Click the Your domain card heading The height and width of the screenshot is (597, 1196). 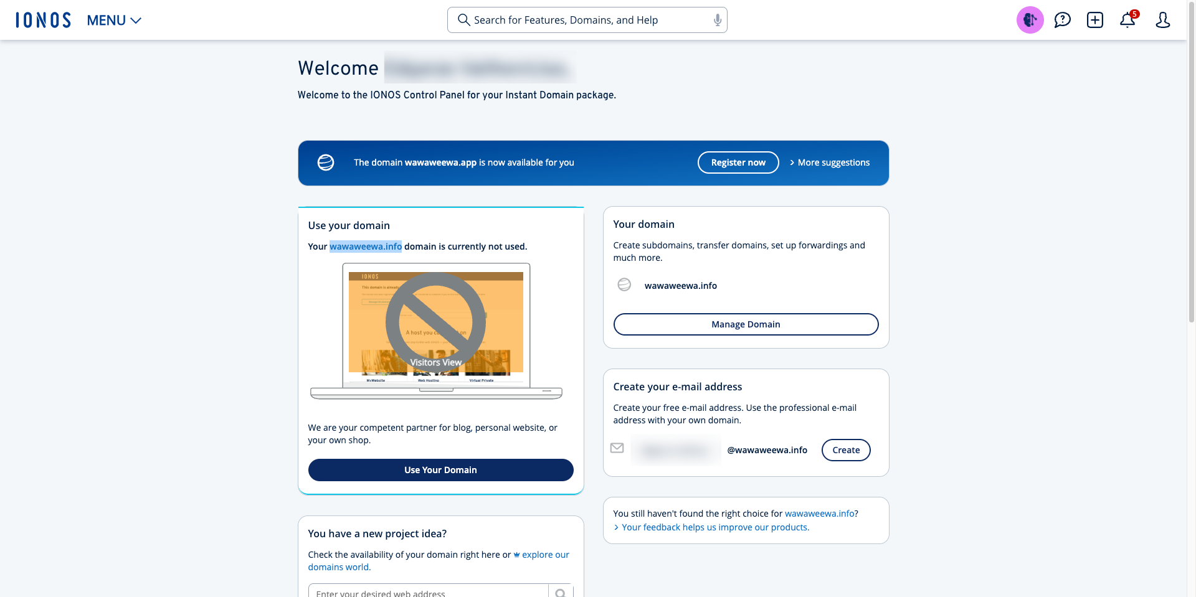point(644,224)
